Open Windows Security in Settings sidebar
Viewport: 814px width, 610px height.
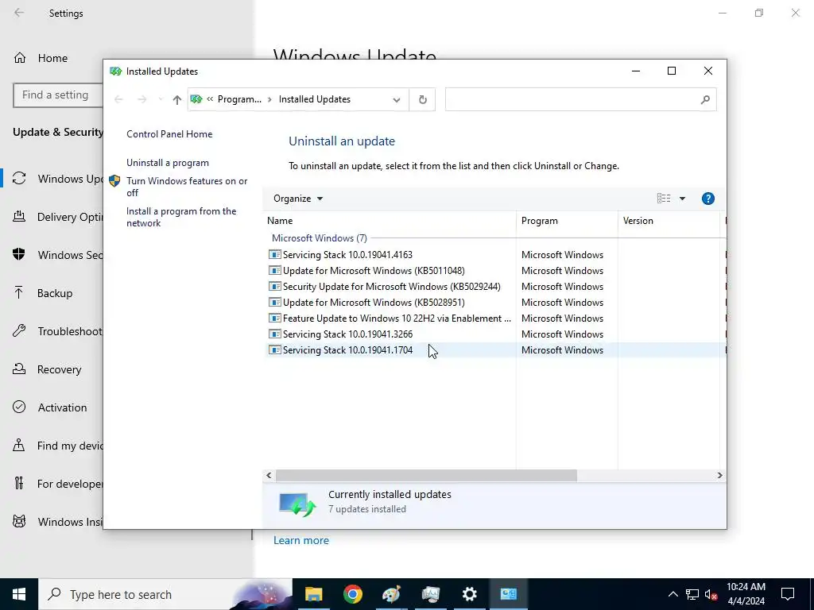57,255
